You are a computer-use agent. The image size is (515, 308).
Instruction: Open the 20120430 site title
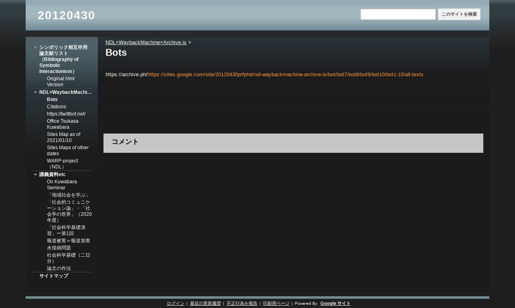tap(66, 15)
